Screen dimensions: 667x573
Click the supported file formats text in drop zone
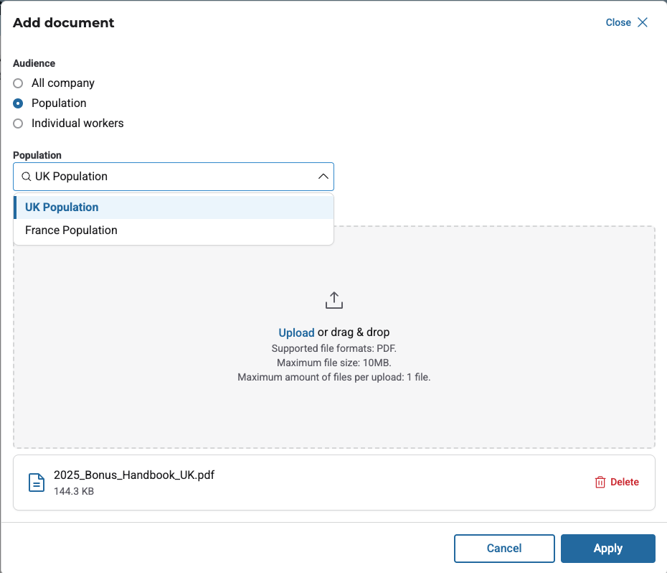[x=333, y=349]
